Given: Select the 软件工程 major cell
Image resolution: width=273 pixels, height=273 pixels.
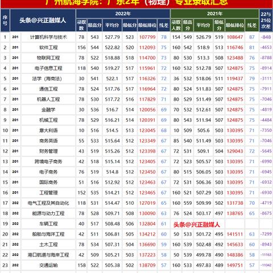Looking at the screenshot, I should click(x=48, y=47).
